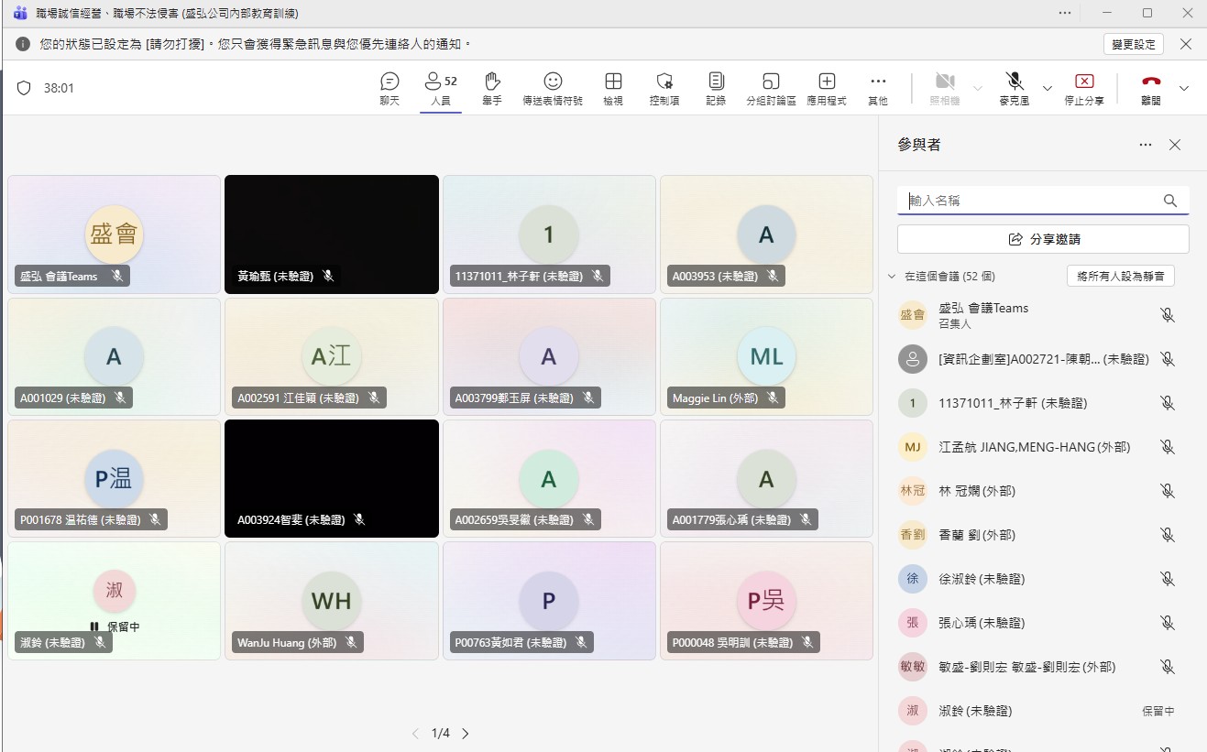Open breakout rooms (分組討論區)
The height and width of the screenshot is (752, 1207).
pos(771,88)
